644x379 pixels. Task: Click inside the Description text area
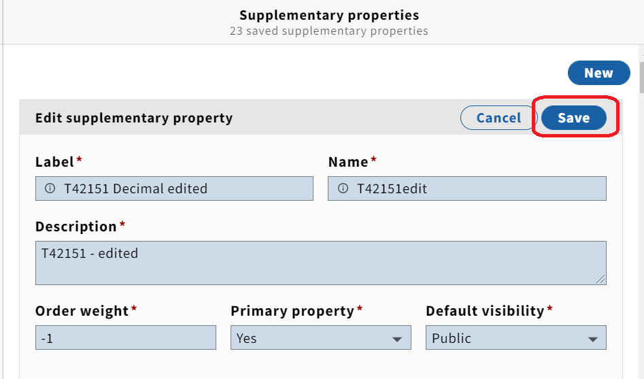[321, 263]
